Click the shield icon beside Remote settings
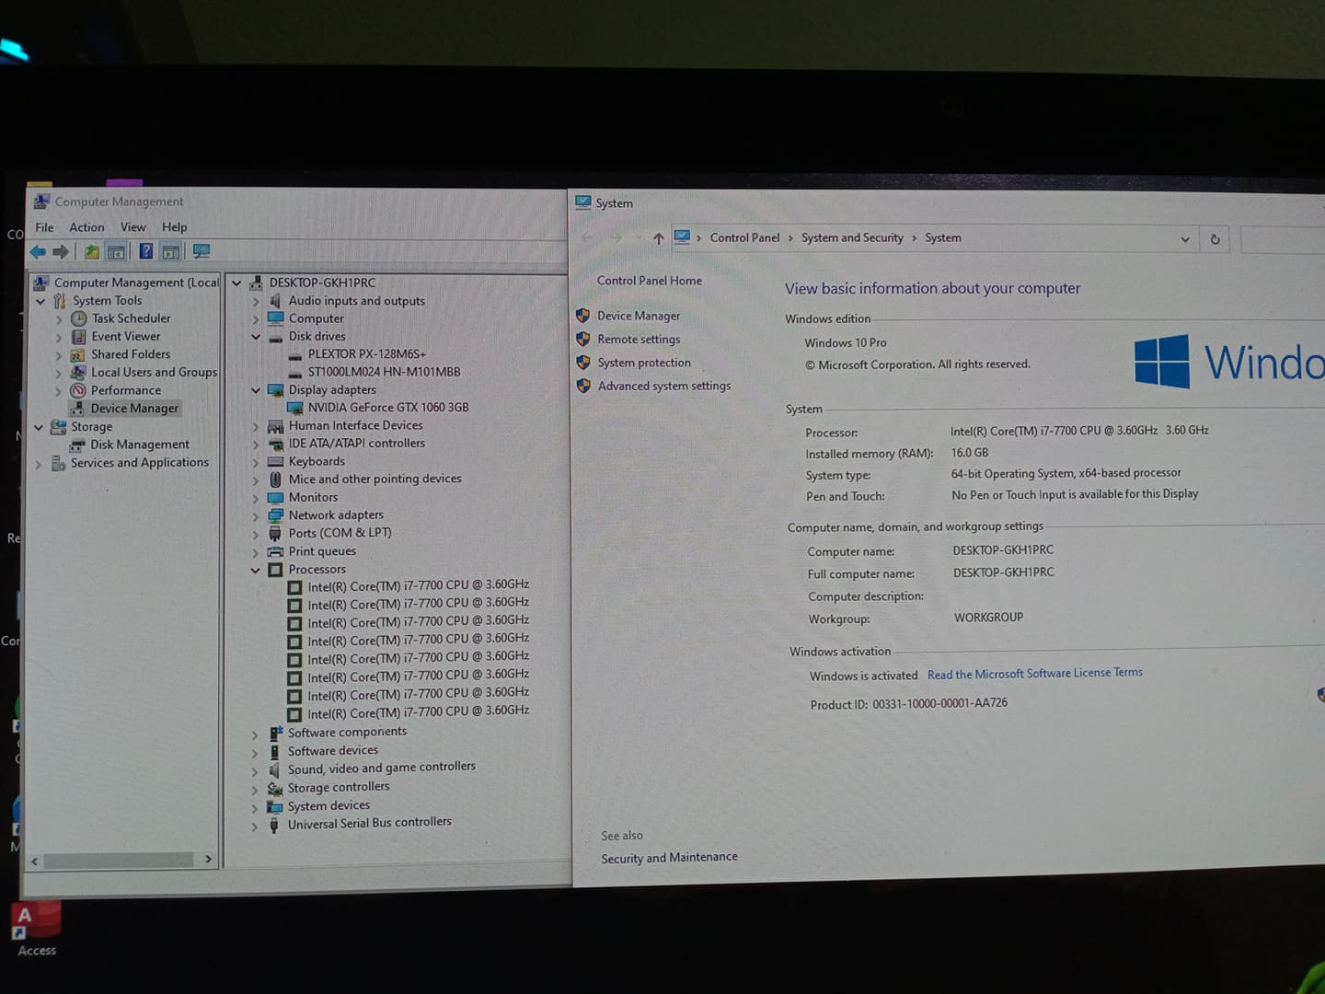The image size is (1325, 994). [x=582, y=339]
